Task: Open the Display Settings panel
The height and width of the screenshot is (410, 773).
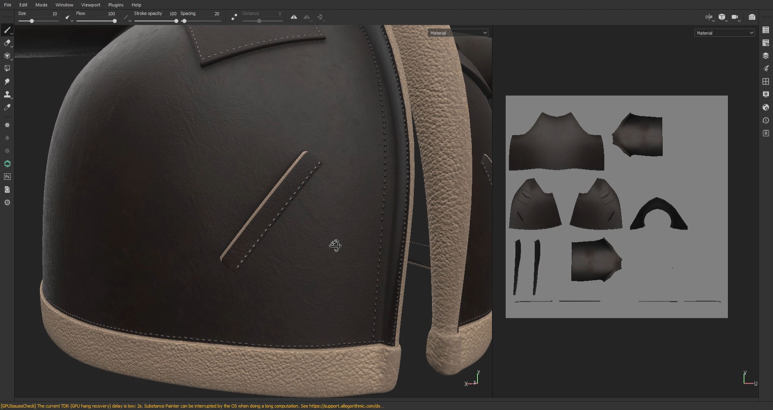Action: pyautogui.click(x=766, y=94)
